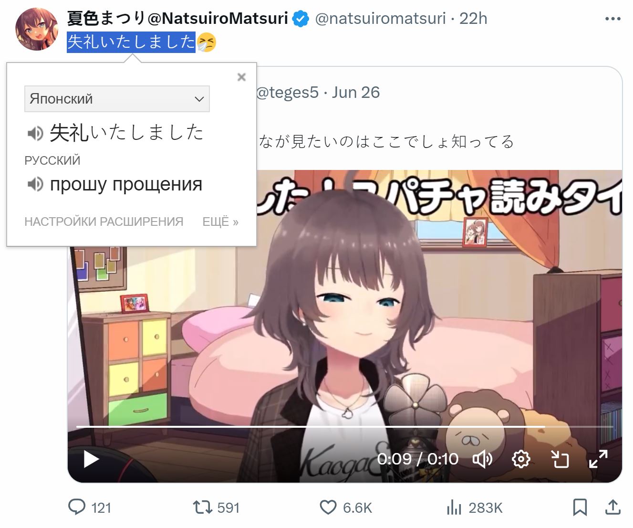Image resolution: width=633 pixels, height=528 pixels.
Task: Mute the video with the speaker icon
Action: (x=482, y=459)
